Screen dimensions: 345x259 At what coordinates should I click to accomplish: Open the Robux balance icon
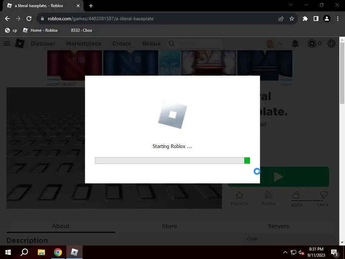click(312, 44)
